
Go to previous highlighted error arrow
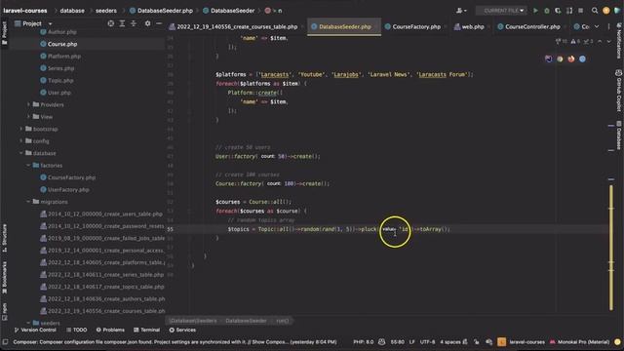(600, 41)
